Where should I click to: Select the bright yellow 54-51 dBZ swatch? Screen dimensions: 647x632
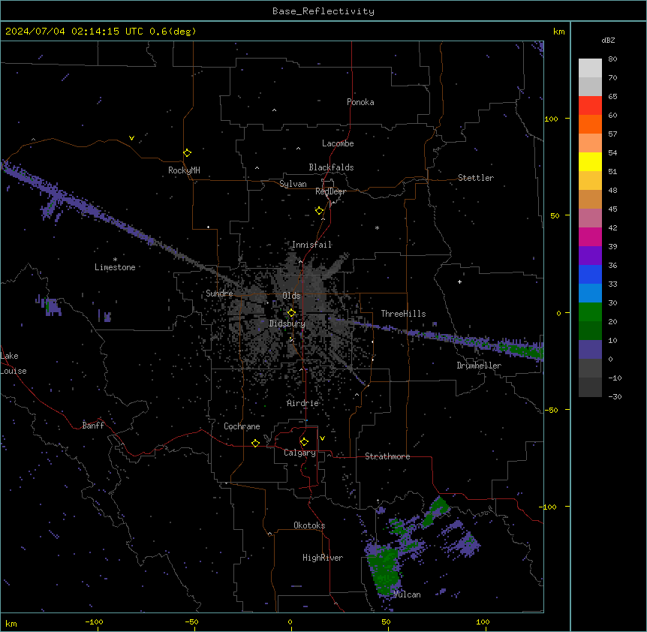click(x=590, y=161)
